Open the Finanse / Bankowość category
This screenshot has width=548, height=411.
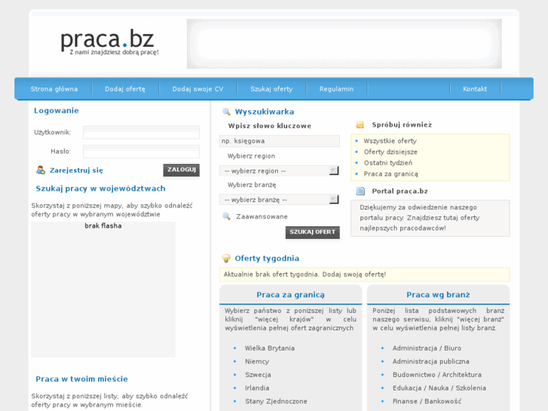tap(427, 401)
